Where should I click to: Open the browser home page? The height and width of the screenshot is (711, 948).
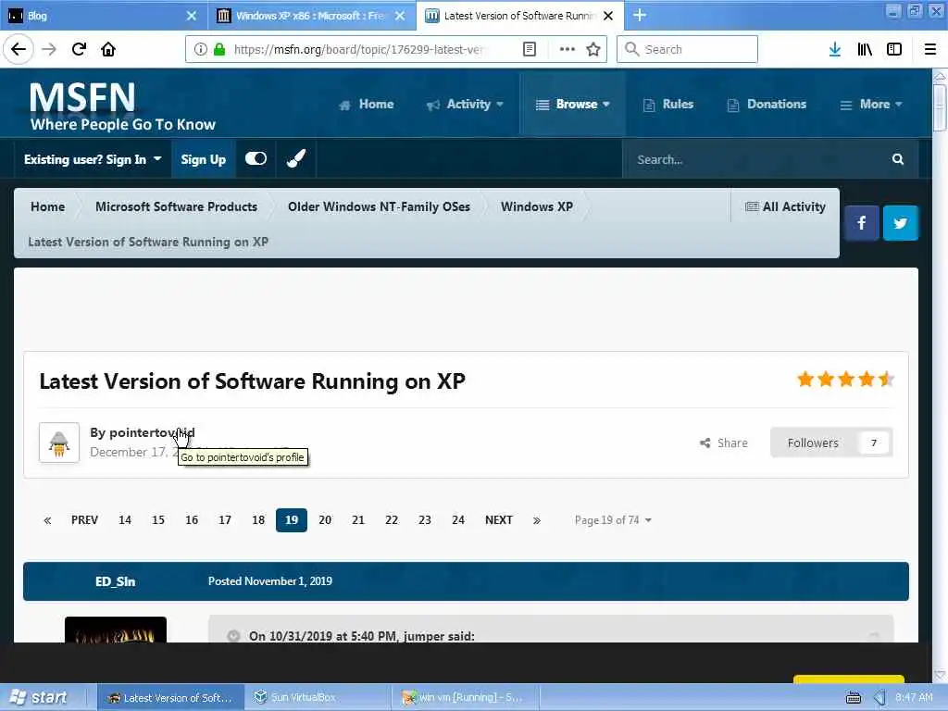[x=108, y=49]
